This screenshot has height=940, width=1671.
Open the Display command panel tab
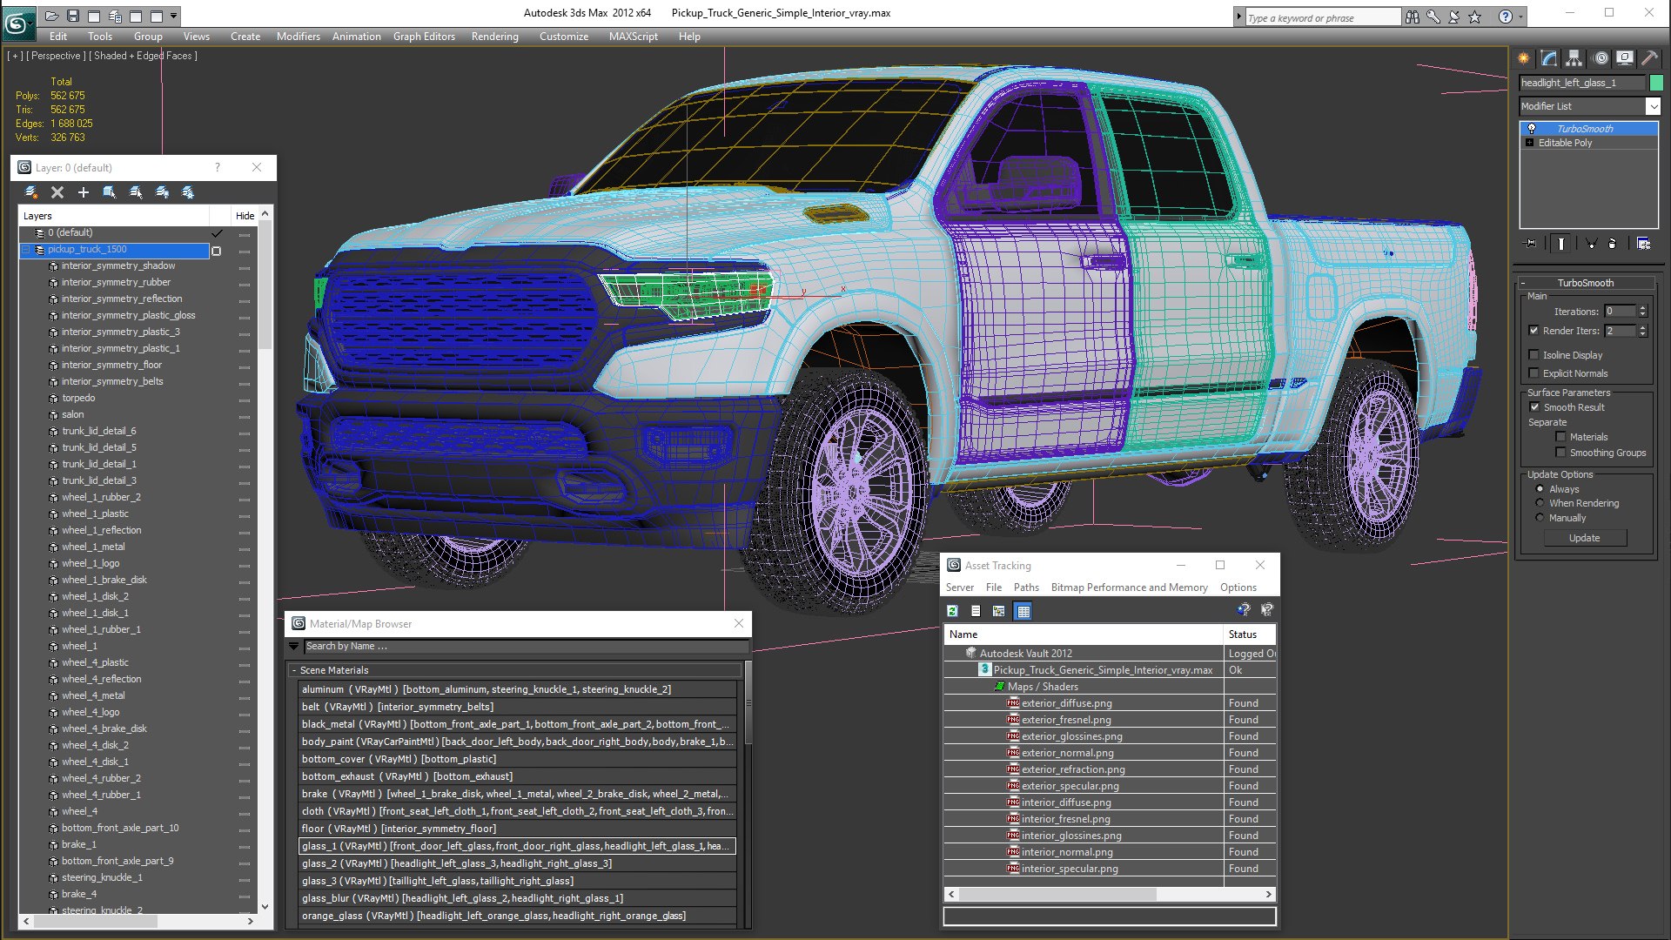pyautogui.click(x=1625, y=58)
